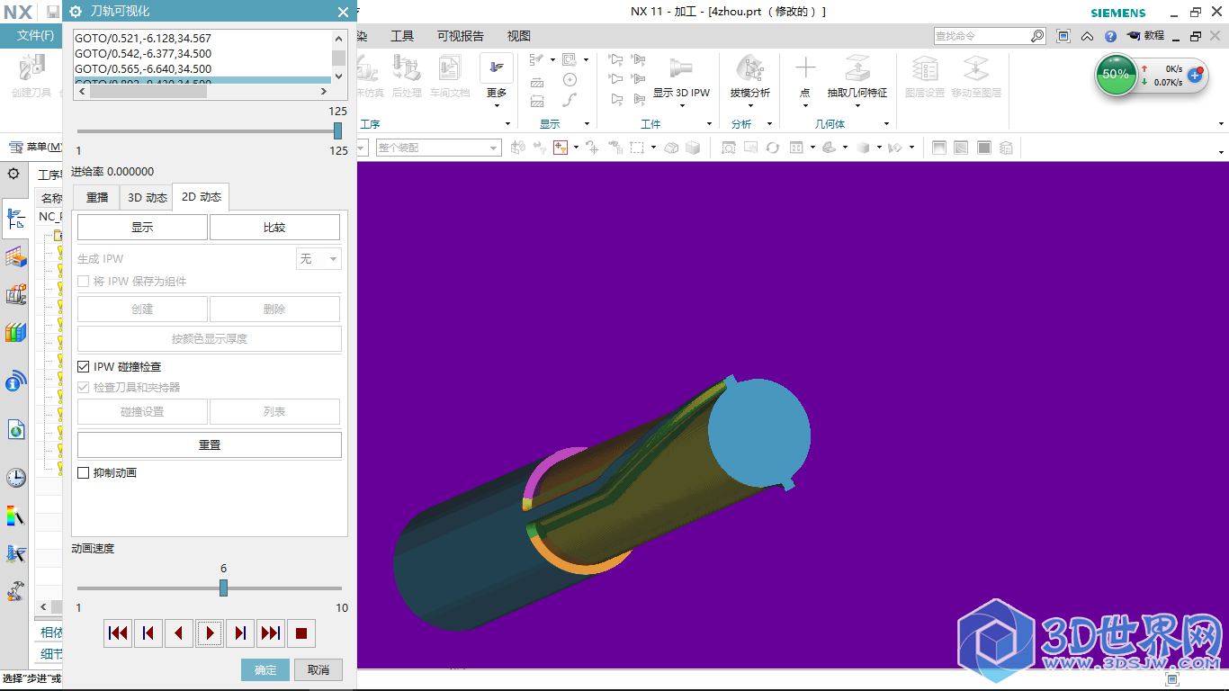This screenshot has height=691, width=1229.
Task: Click the 重置 reset button
Action: coord(210,444)
